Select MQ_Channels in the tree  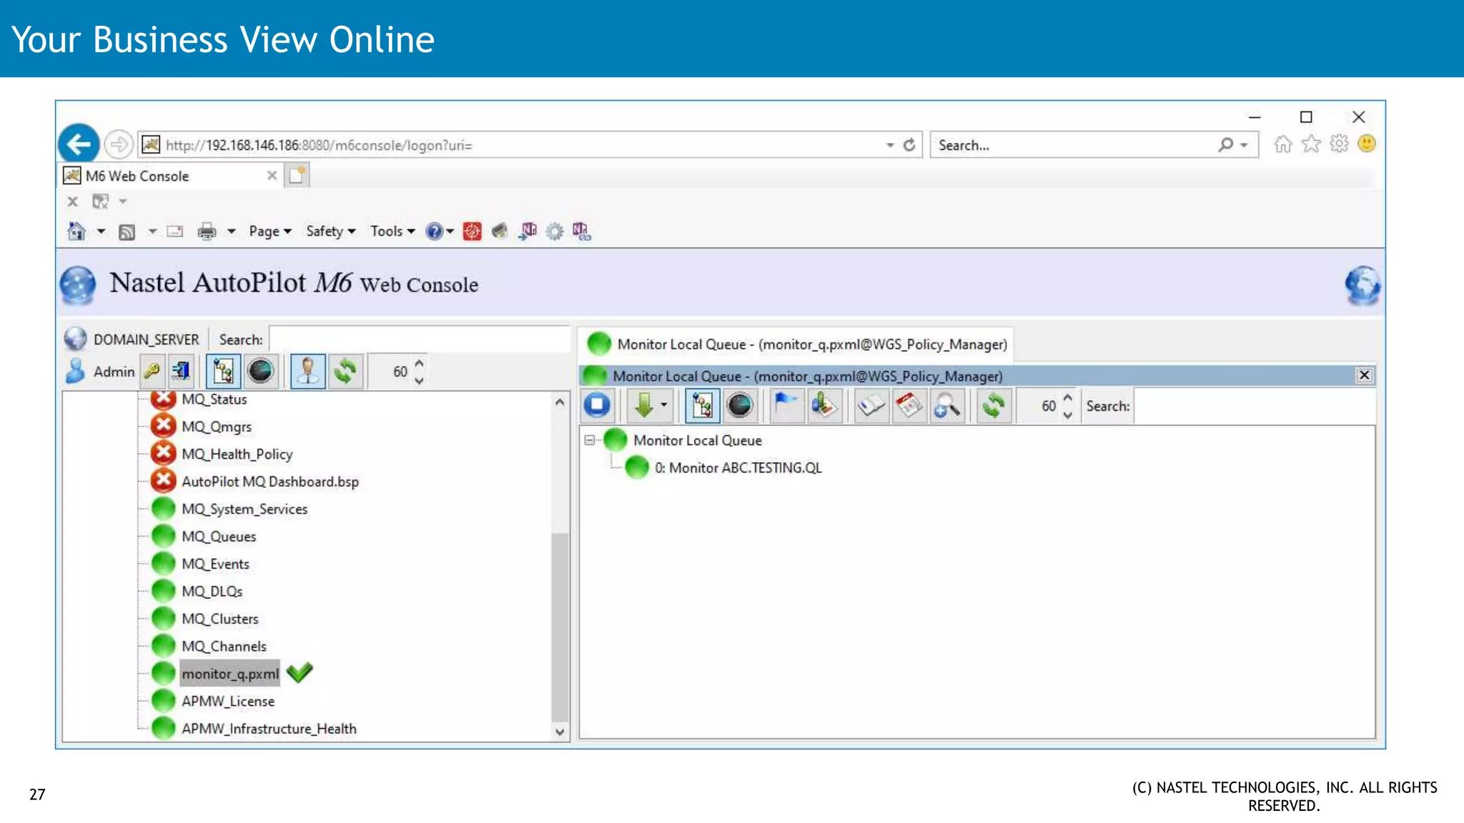(224, 646)
